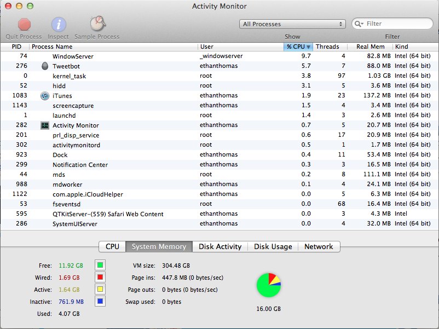
Task: Sort by Kind column header
Action: (415, 47)
